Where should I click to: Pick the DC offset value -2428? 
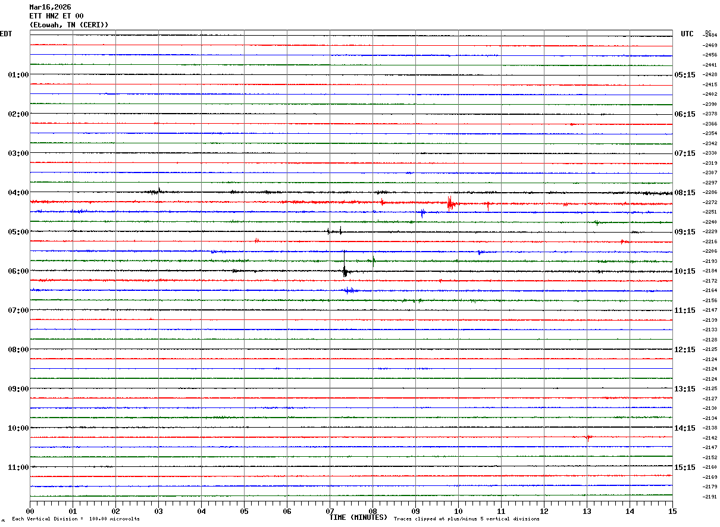point(710,75)
